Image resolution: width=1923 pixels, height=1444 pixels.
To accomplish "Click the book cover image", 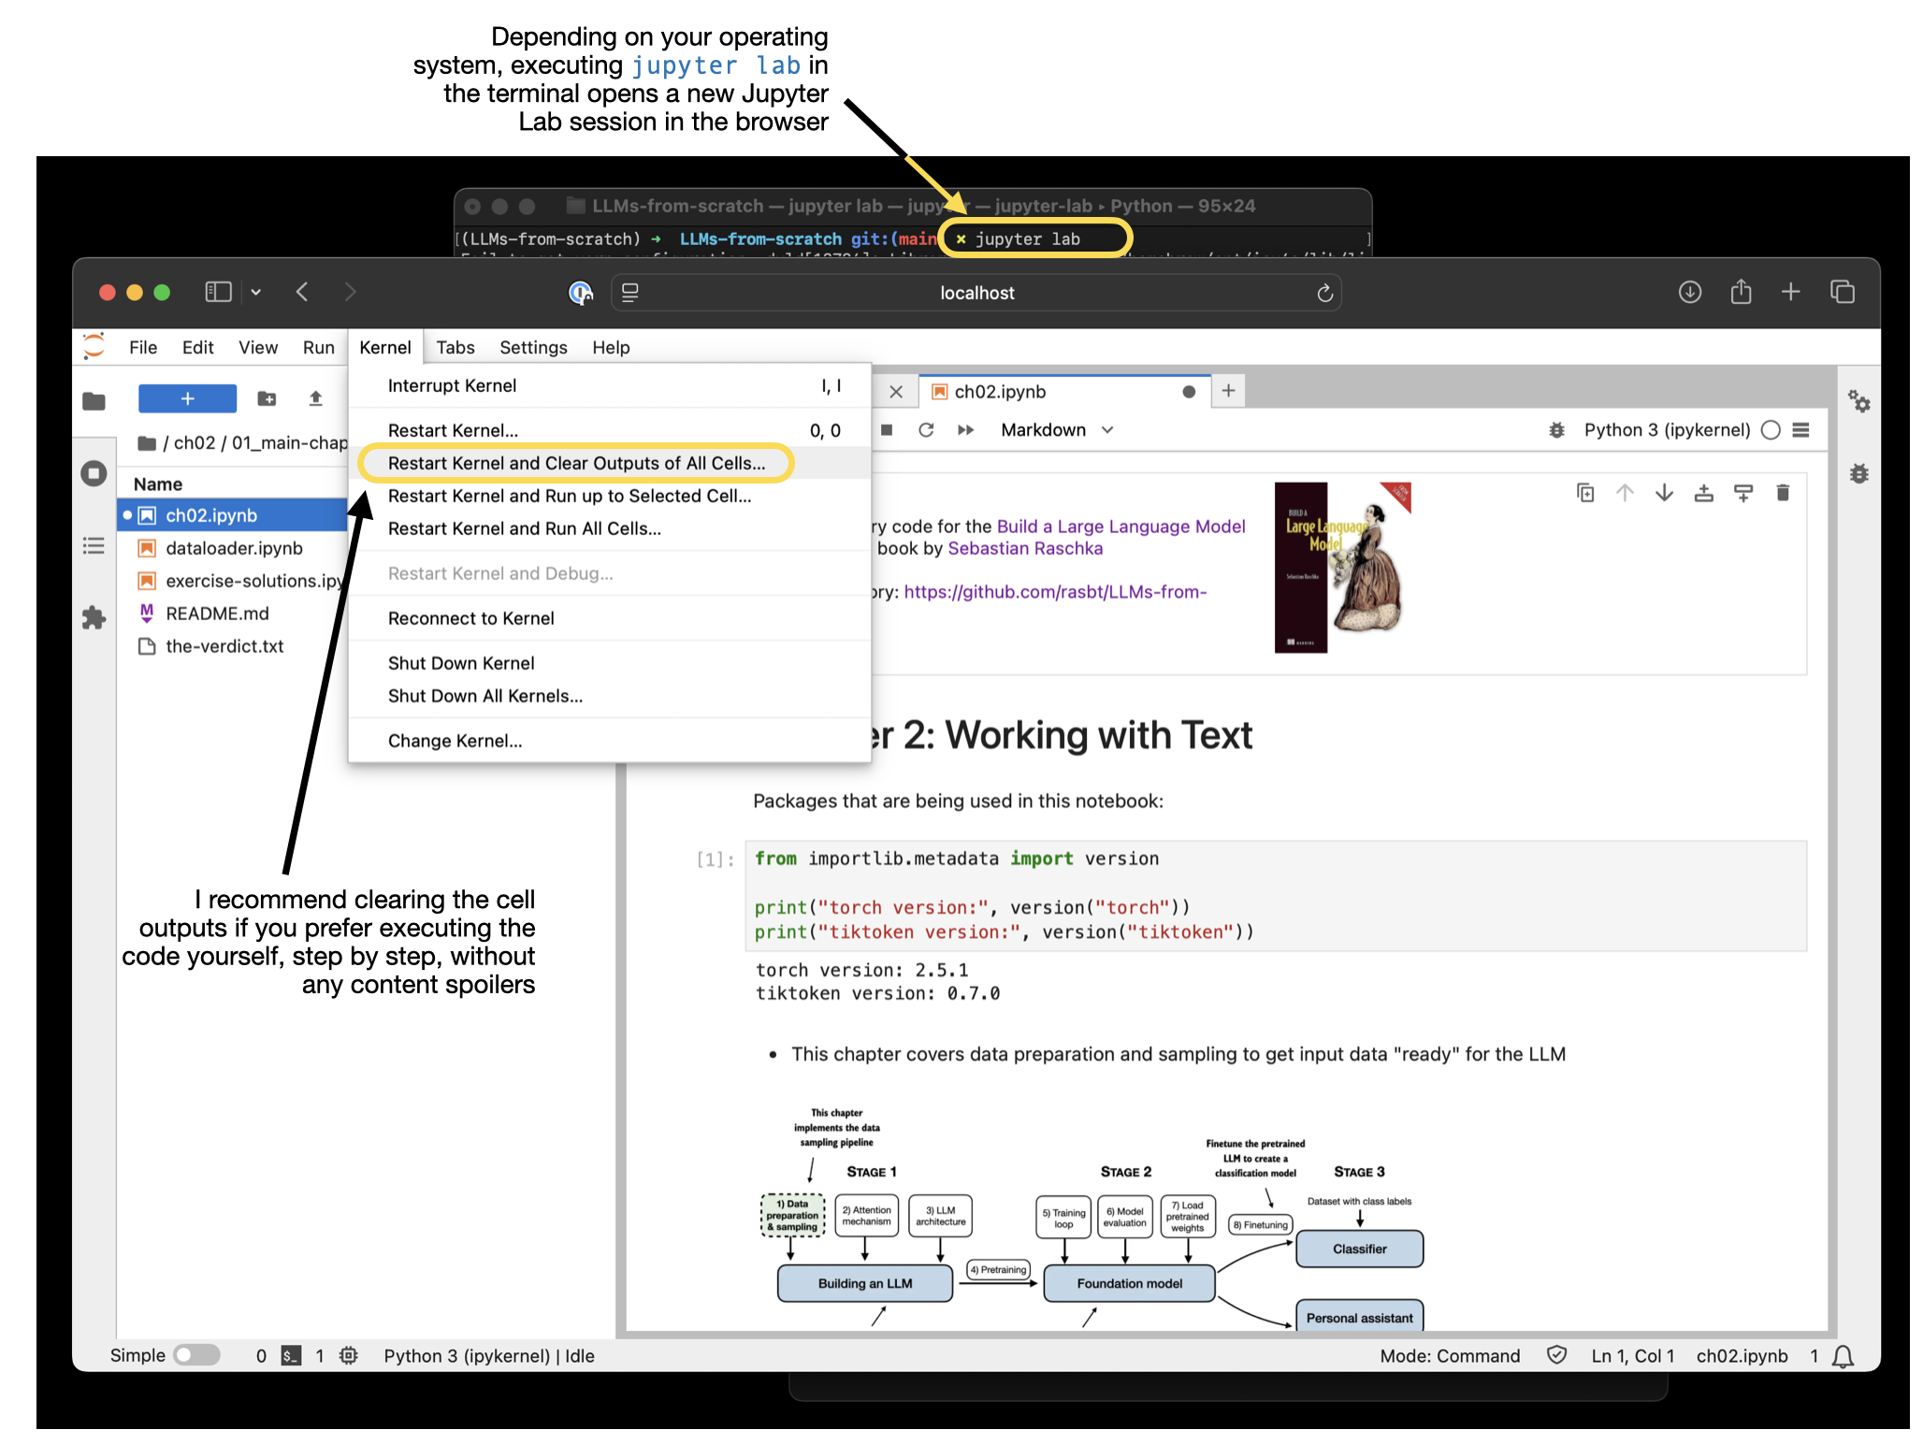I will (x=1342, y=567).
